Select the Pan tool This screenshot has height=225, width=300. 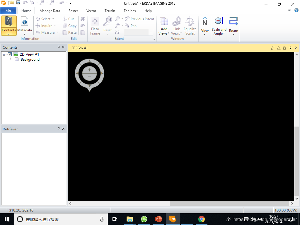[131, 25]
